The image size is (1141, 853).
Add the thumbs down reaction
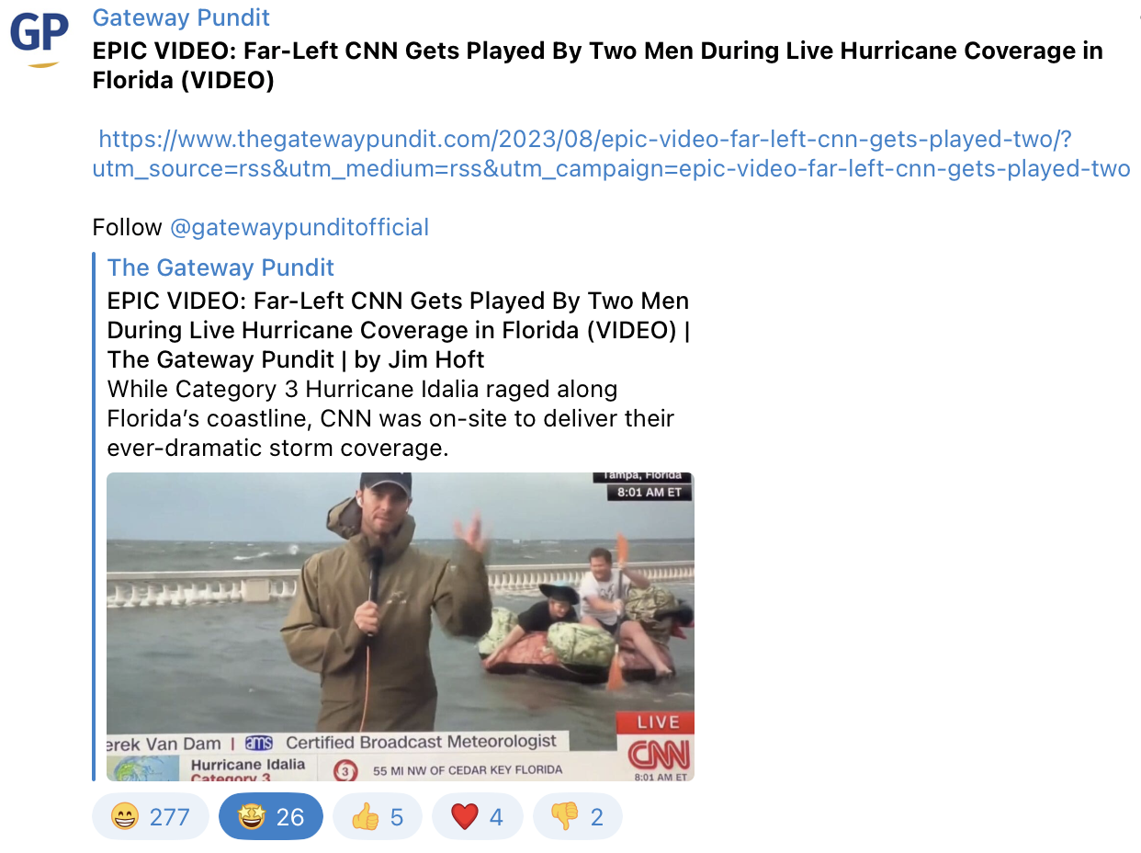click(x=578, y=816)
